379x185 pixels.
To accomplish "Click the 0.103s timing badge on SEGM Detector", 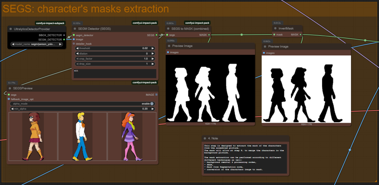I will [77, 24].
